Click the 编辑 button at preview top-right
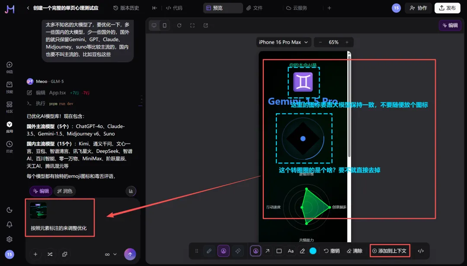467x266 pixels. tap(450, 26)
